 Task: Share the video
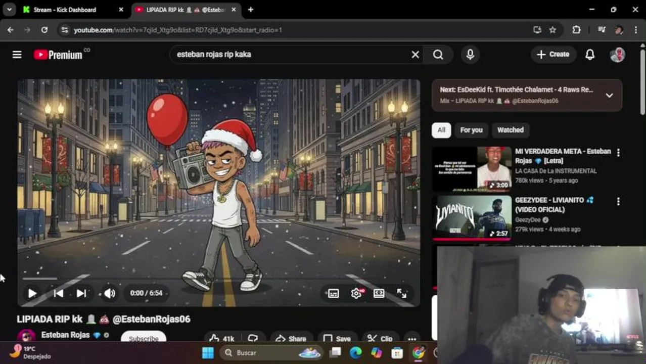[x=291, y=339]
